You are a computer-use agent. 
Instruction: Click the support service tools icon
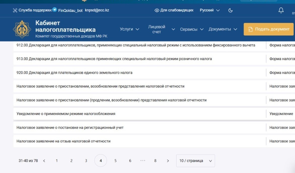15,10
